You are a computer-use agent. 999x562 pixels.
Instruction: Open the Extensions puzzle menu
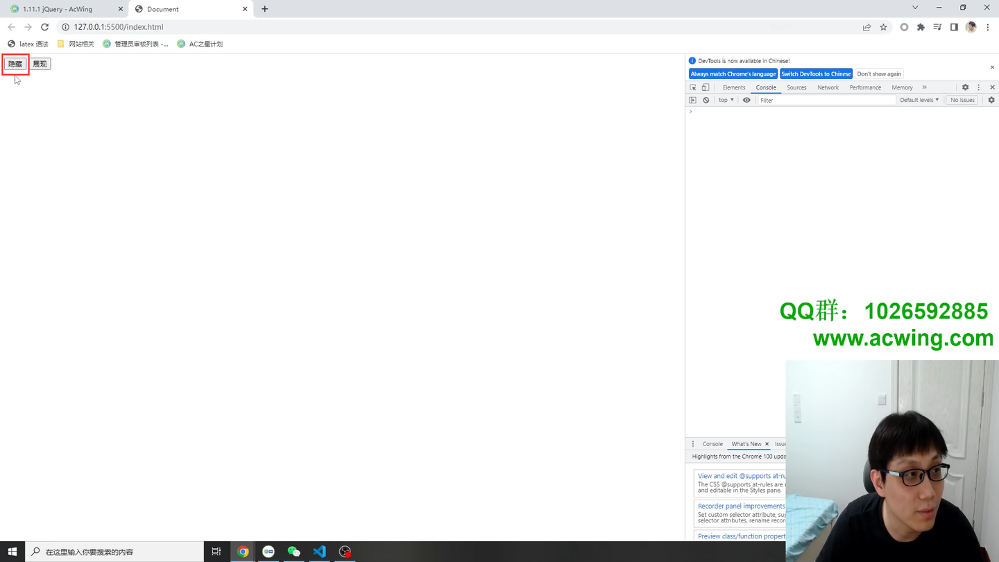pos(921,27)
